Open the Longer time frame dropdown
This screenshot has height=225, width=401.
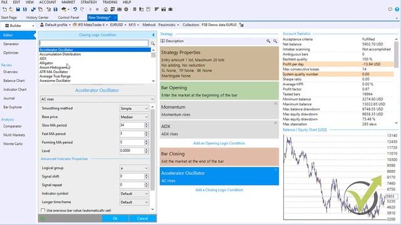pos(134,202)
